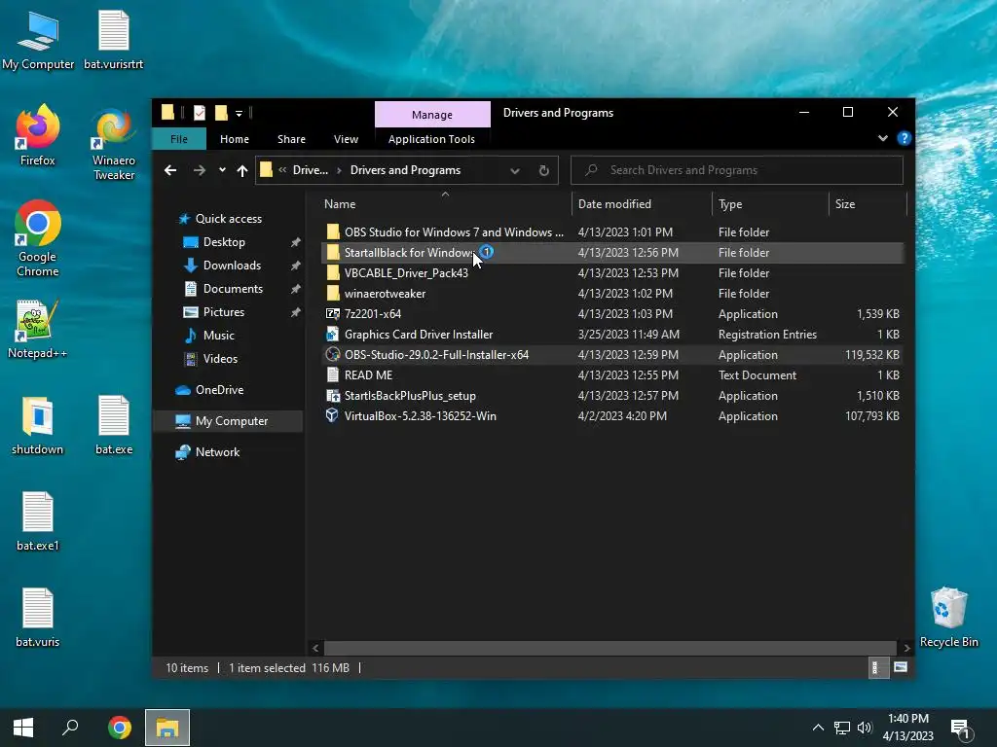Open Explorer help question mark icon
997x747 pixels.
(904, 138)
